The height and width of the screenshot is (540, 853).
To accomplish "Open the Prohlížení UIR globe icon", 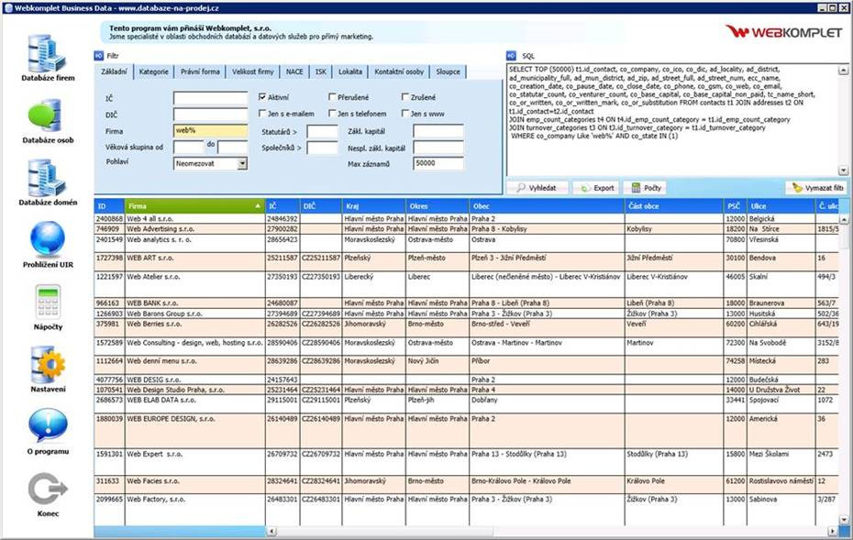I will (48, 239).
